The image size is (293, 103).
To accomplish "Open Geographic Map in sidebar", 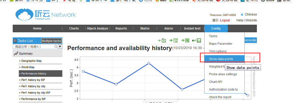I will tap(31, 61).
